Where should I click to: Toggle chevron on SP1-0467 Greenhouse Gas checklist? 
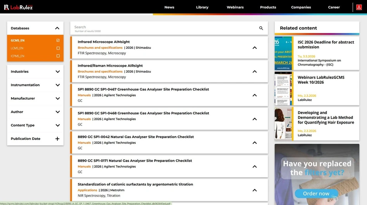[x=254, y=95]
